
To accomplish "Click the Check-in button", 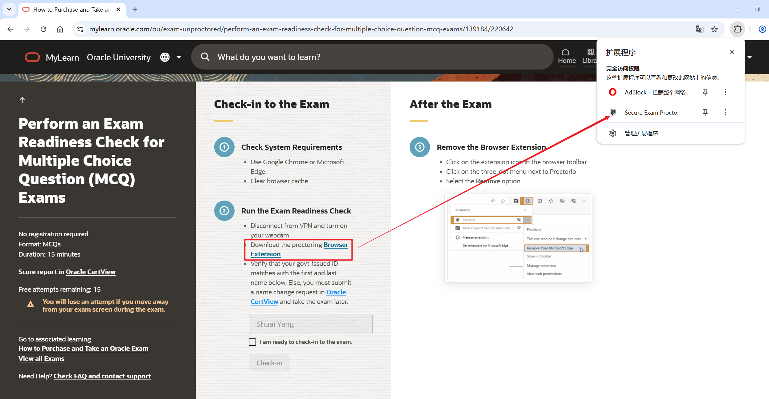I will click(x=269, y=363).
